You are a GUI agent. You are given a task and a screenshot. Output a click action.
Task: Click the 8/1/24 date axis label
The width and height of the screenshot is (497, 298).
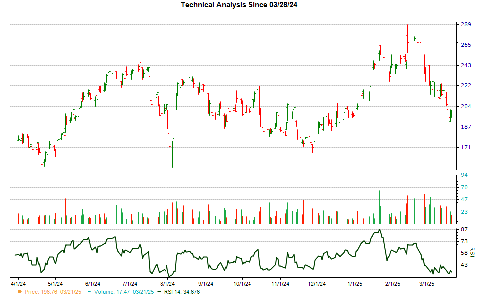pos(167,284)
